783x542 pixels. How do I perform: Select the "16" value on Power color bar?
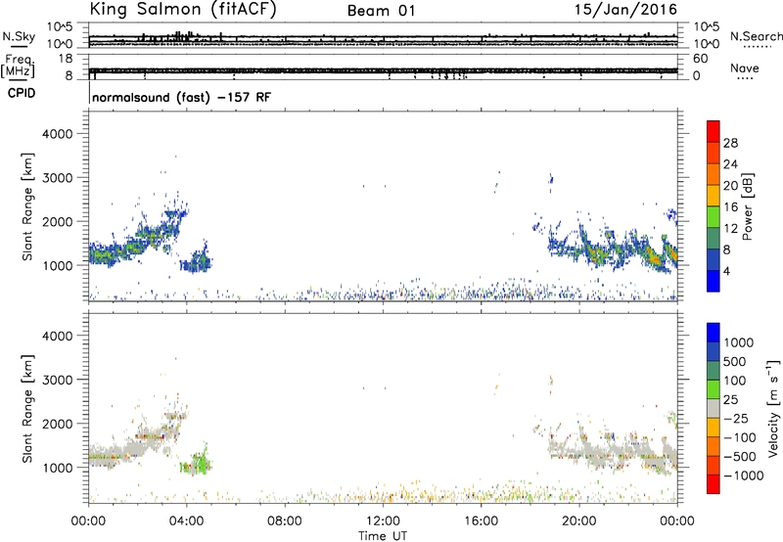730,207
